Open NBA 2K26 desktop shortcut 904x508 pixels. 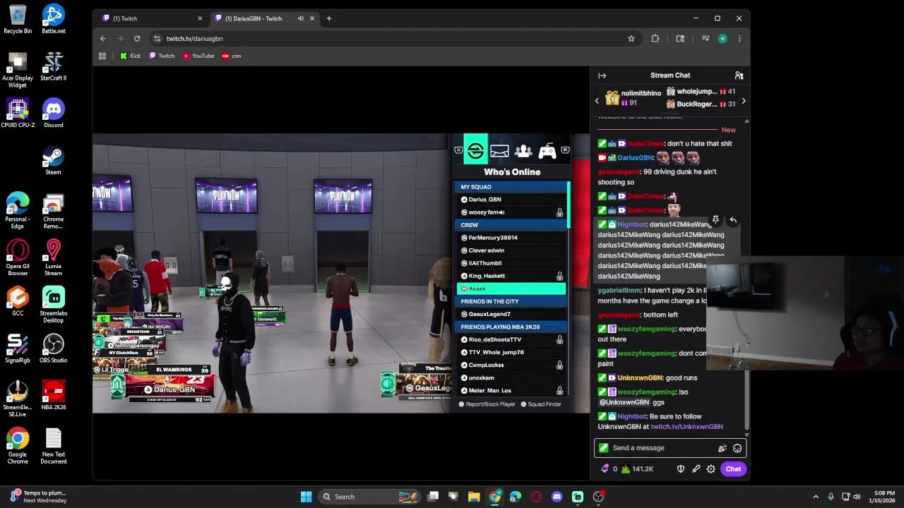coord(53,396)
